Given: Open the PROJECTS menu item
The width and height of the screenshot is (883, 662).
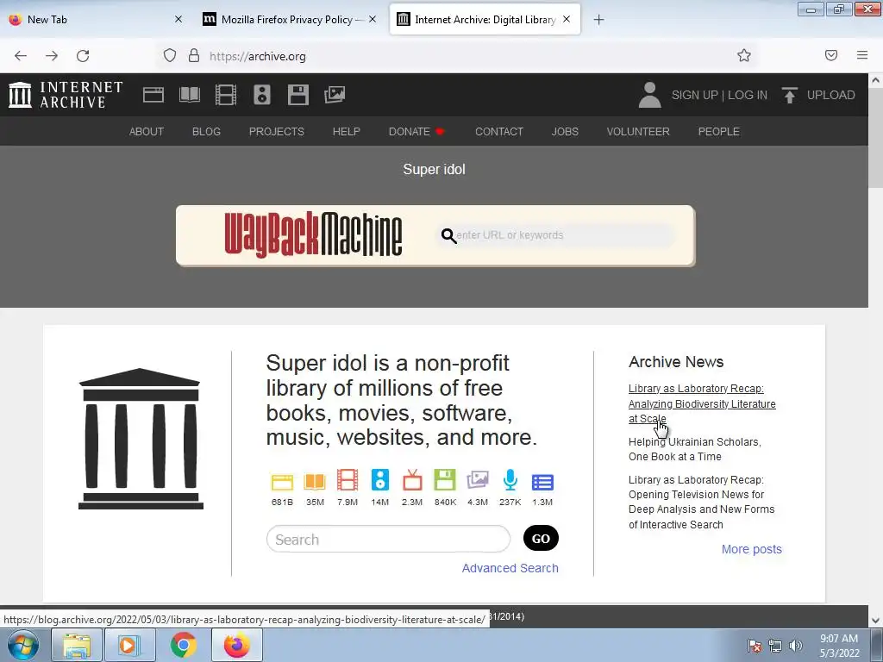Looking at the screenshot, I should click(x=277, y=131).
